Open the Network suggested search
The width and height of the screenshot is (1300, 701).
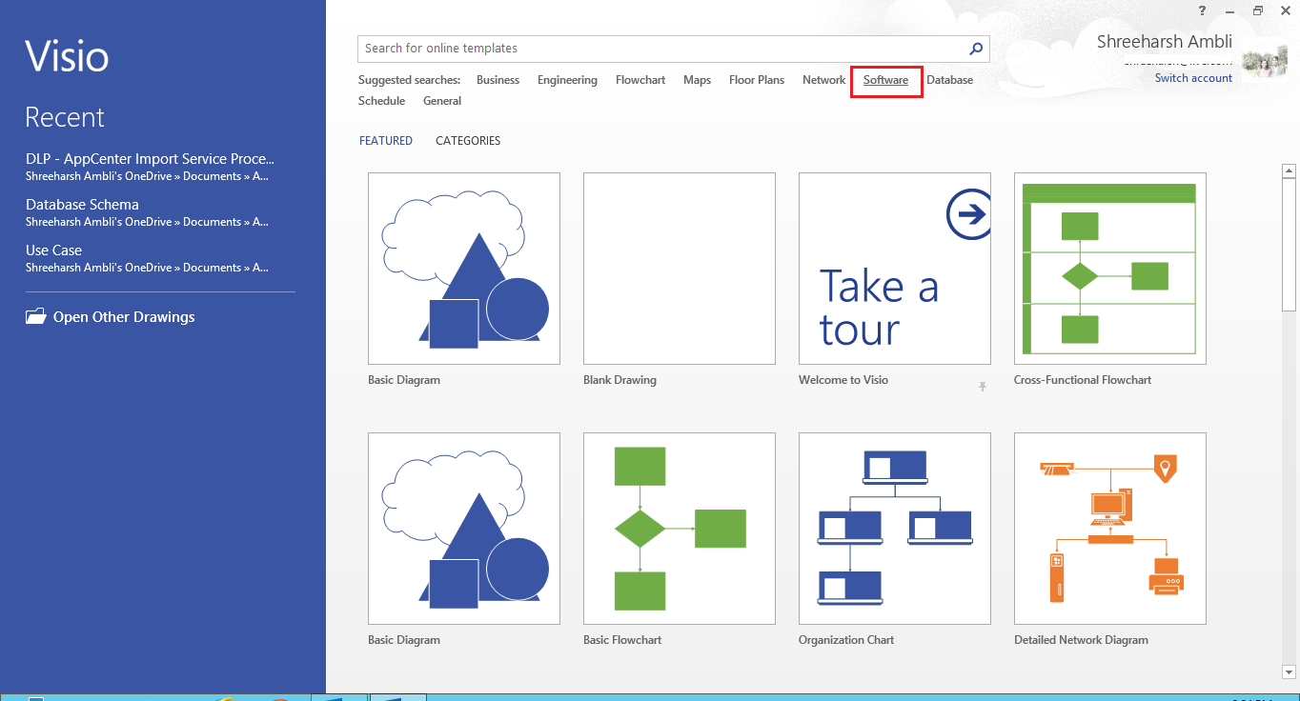point(823,80)
